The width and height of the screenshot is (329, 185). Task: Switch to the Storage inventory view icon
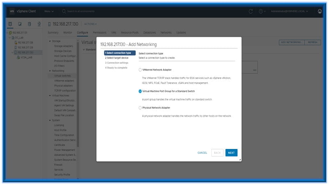[x=29, y=24]
